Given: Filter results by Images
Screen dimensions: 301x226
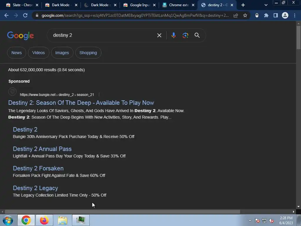Looking at the screenshot, I should (x=62, y=53).
